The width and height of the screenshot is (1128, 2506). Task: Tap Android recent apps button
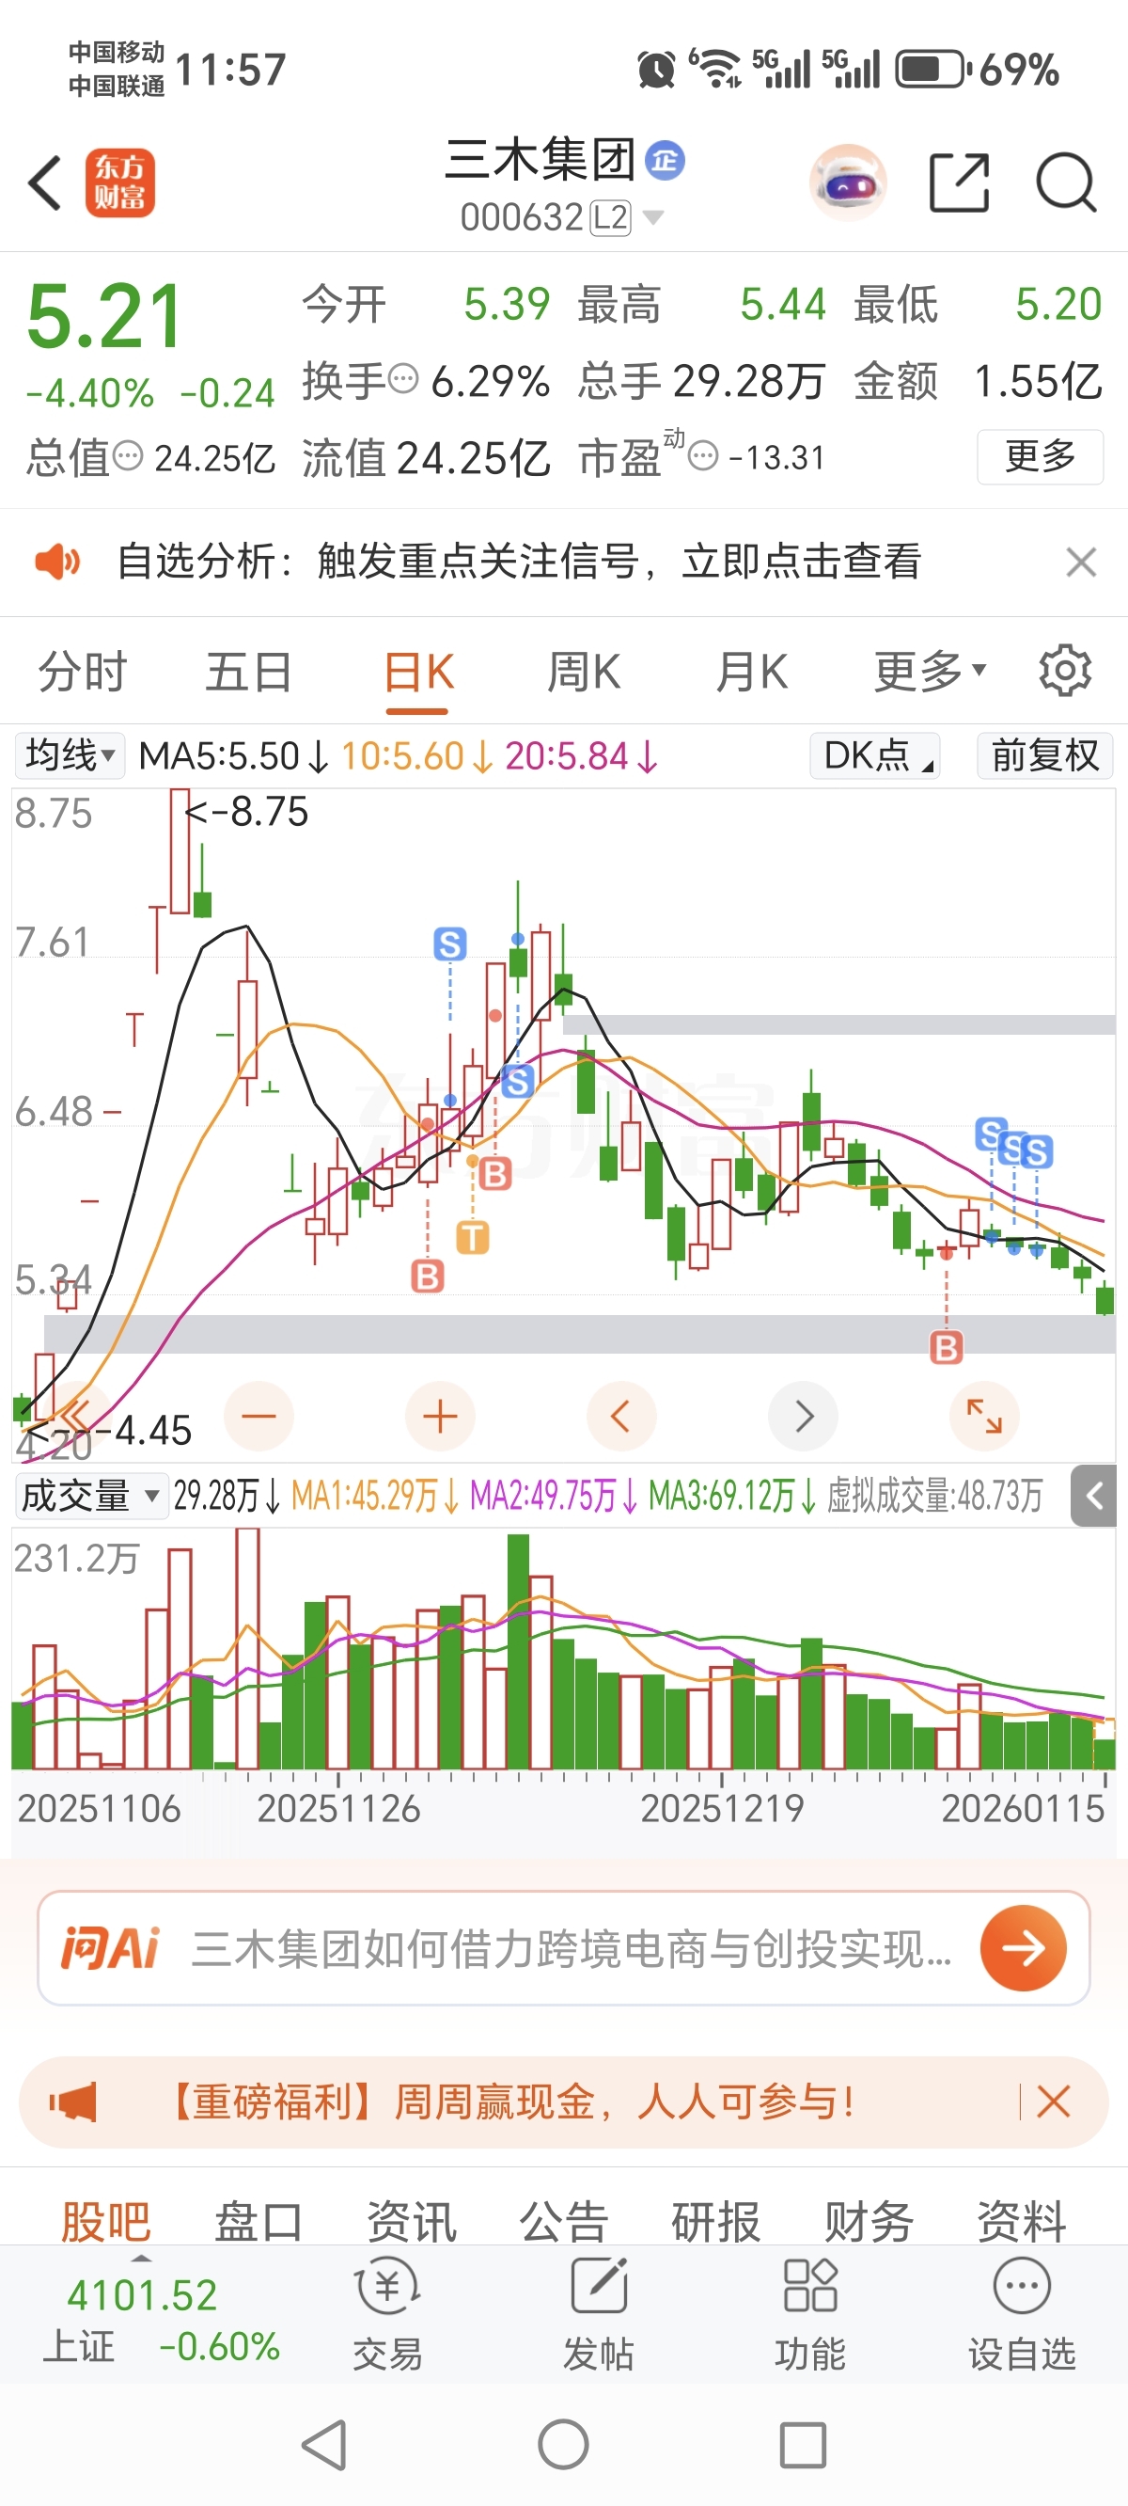(x=803, y=2444)
